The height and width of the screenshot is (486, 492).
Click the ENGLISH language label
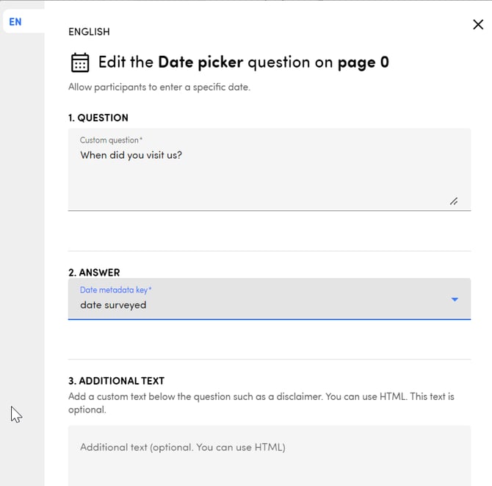click(x=89, y=32)
